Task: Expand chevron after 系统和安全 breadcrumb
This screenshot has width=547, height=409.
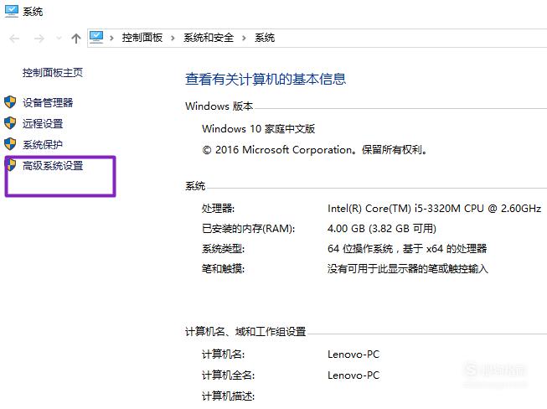Action: point(244,38)
